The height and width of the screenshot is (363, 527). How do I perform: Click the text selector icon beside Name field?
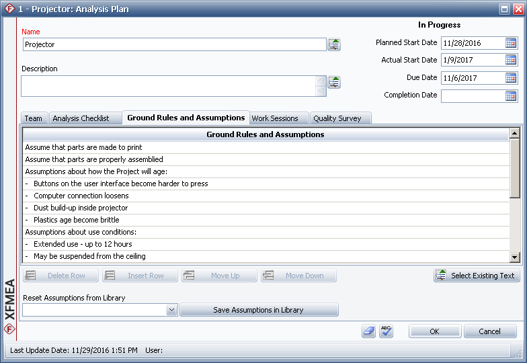(334, 44)
